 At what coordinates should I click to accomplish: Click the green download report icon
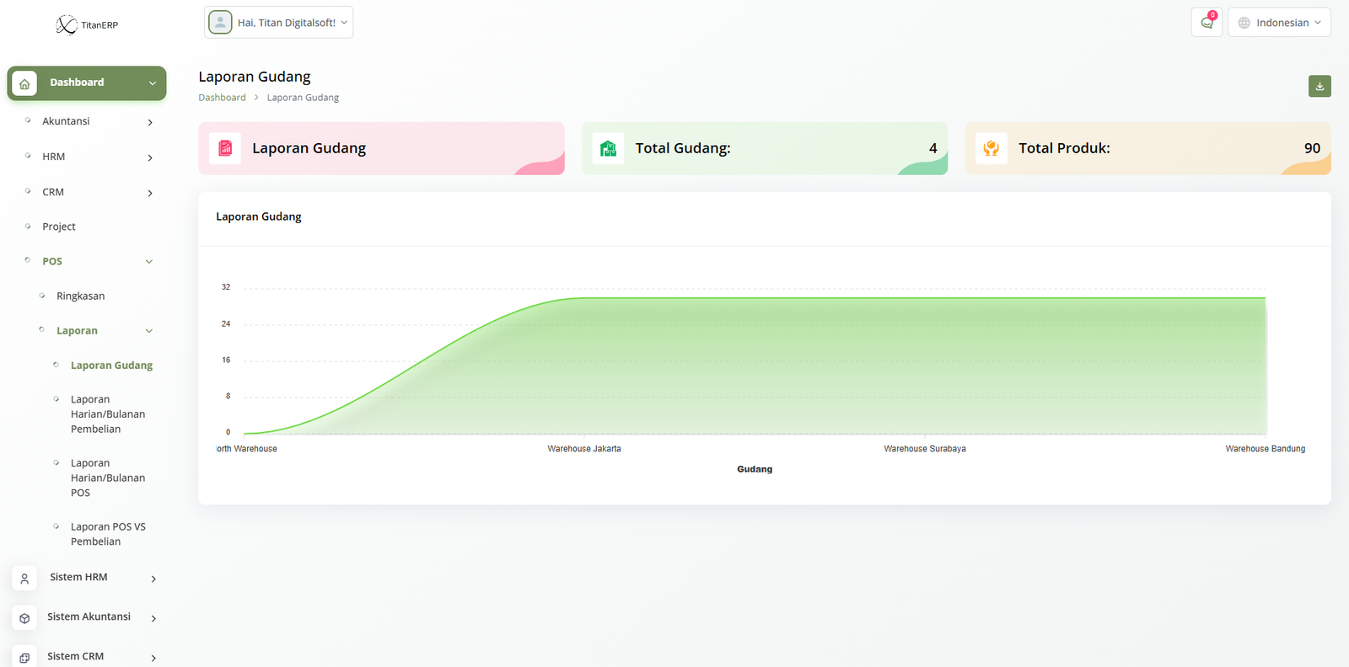pyautogui.click(x=1319, y=86)
